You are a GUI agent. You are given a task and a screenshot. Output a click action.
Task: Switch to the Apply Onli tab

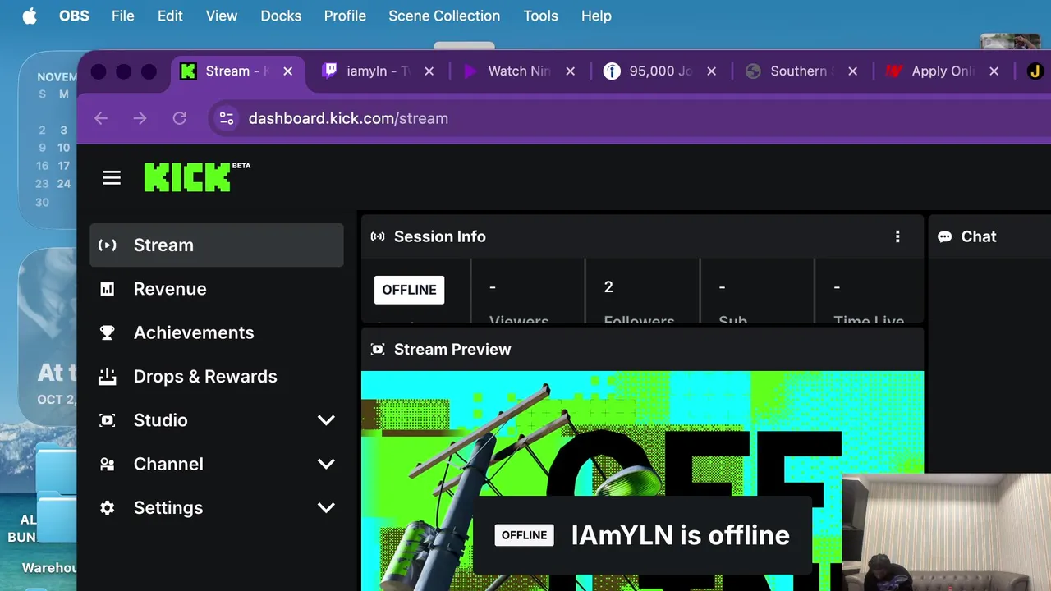tap(943, 71)
